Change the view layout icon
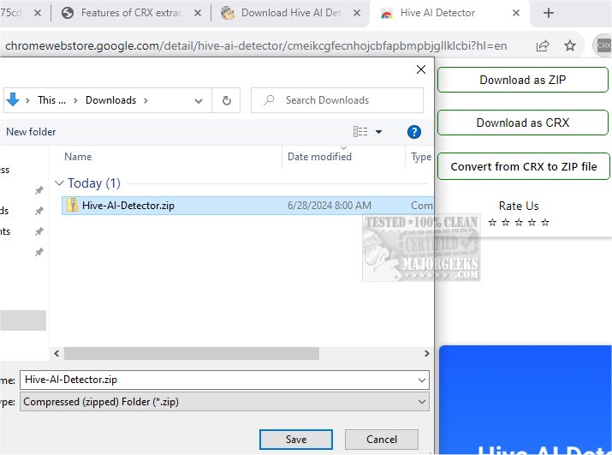Screen dimensions: 612x455 (x=360, y=132)
